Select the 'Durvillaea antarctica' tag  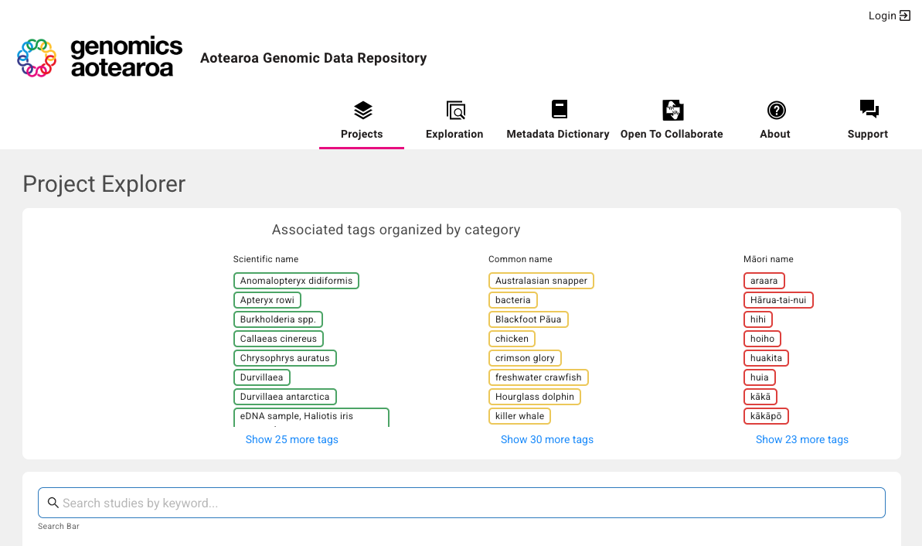coord(285,396)
